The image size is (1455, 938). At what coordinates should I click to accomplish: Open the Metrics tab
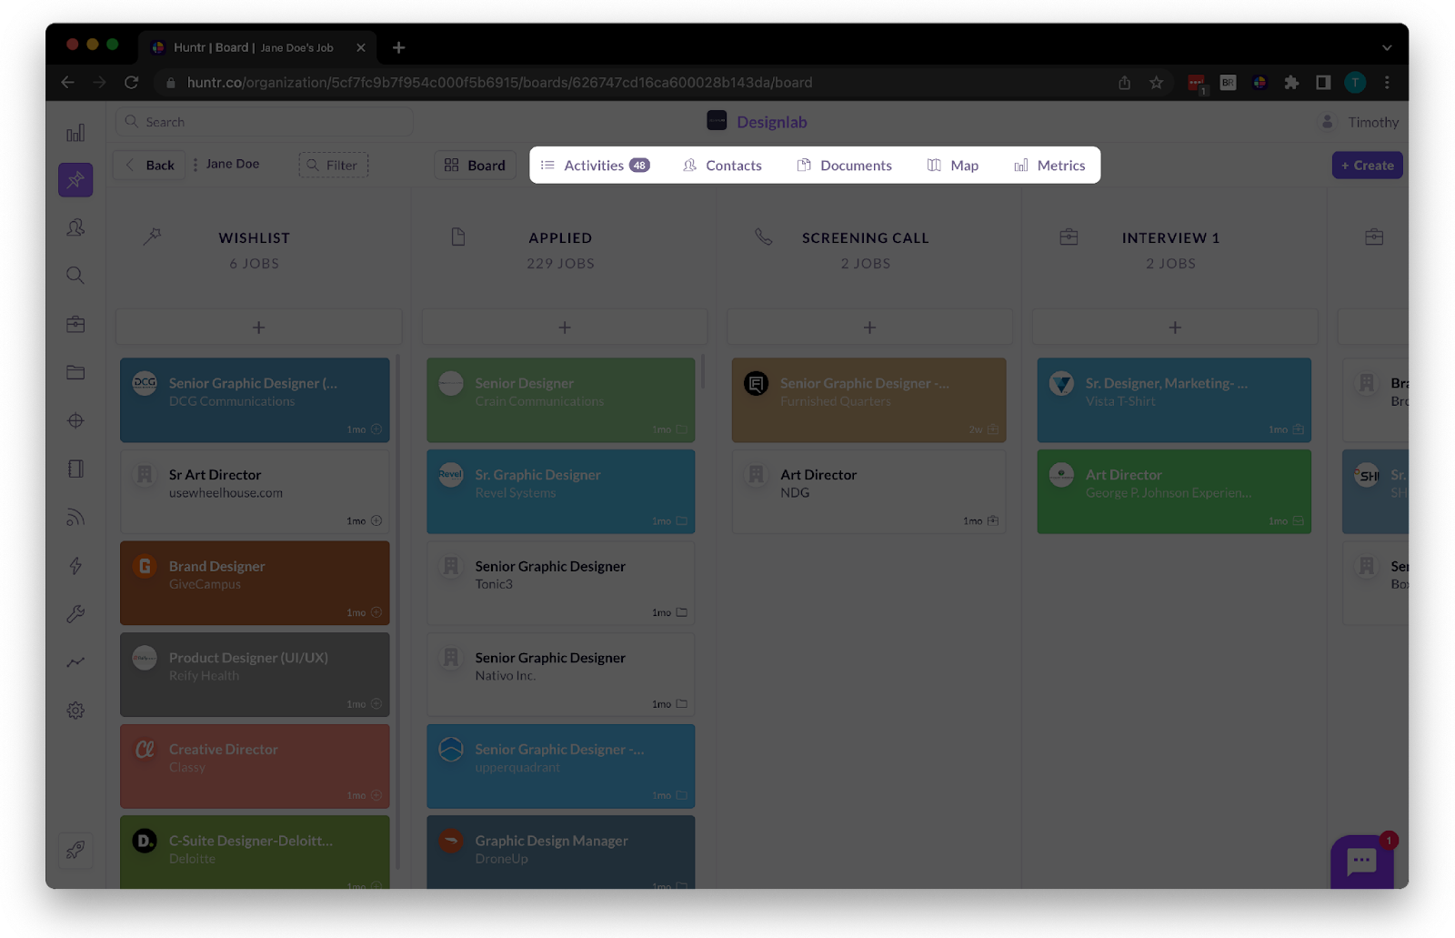point(1049,166)
